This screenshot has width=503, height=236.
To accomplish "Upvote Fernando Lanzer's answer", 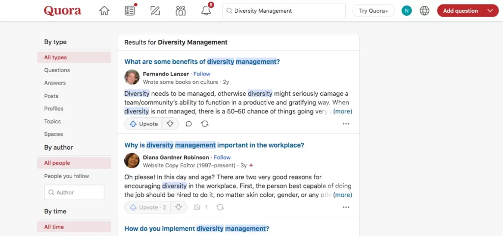I will 143,124.
